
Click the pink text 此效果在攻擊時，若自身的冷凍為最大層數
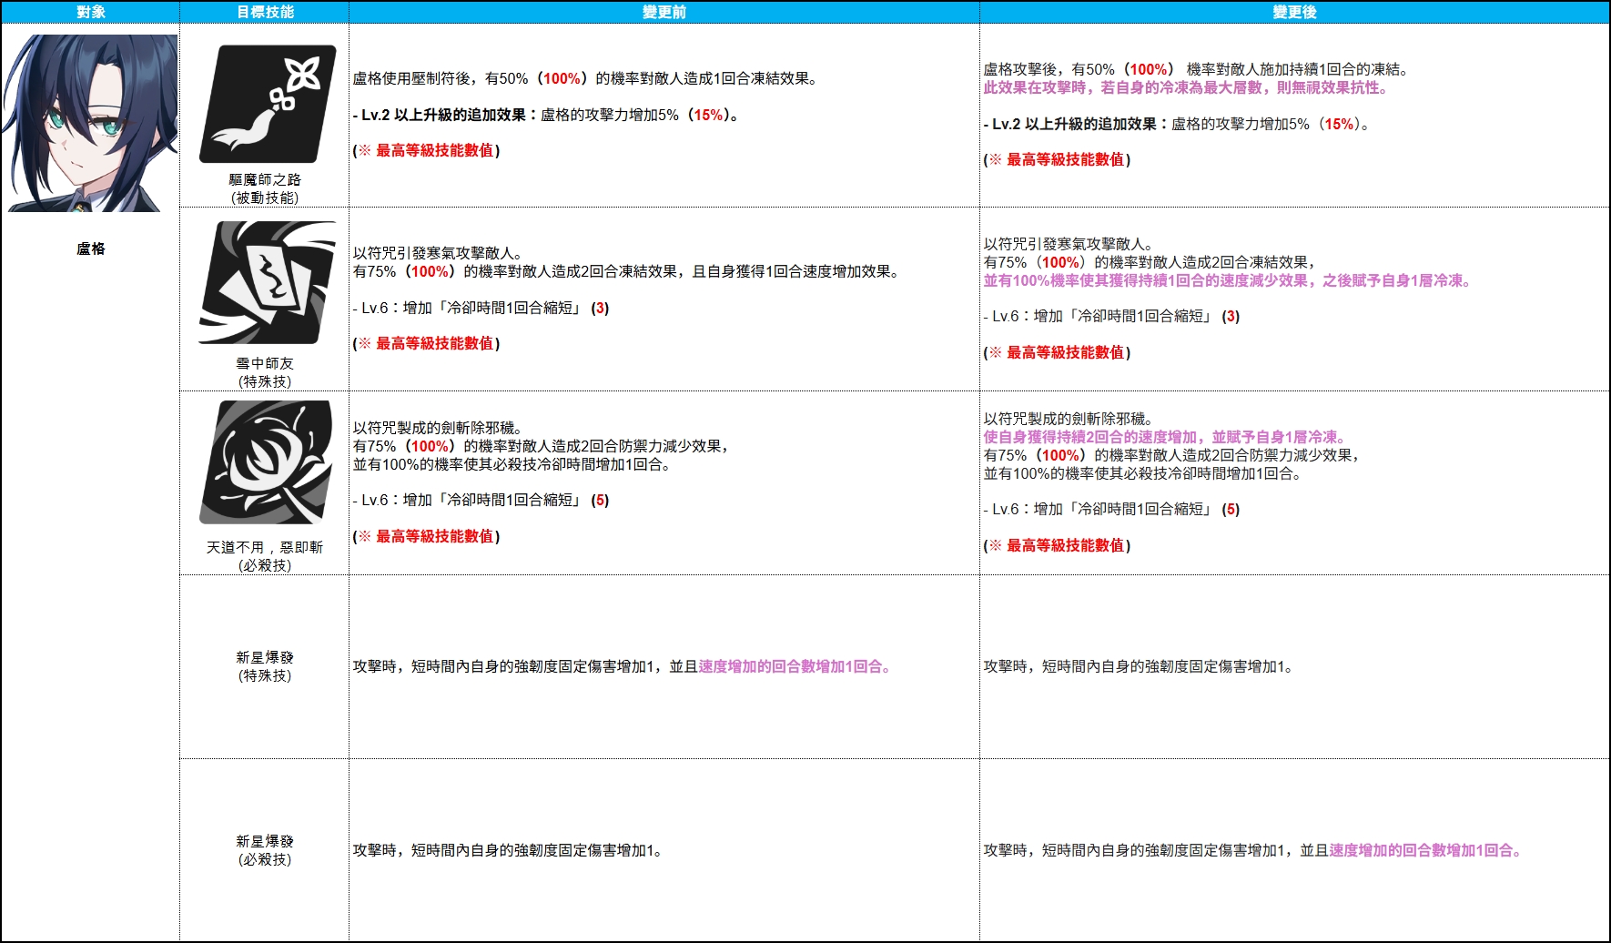point(1187,87)
